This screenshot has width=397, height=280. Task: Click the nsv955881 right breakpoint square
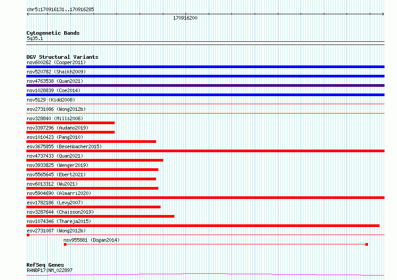pyautogui.click(x=367, y=244)
